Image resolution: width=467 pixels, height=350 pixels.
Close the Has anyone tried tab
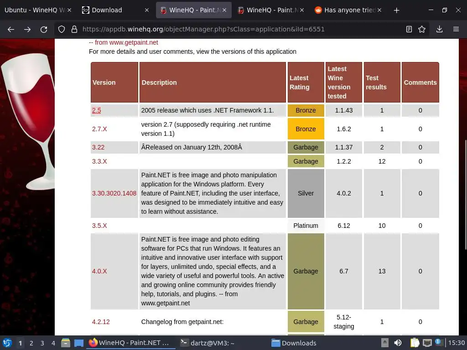pos(379,10)
